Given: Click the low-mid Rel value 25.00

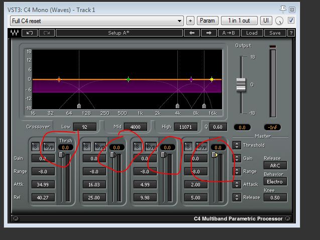Looking at the screenshot, I should (x=94, y=197).
